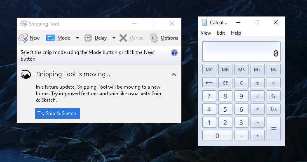This screenshot has width=307, height=162.
Task: Click the wide digit 0 key
Action: tap(217, 136)
